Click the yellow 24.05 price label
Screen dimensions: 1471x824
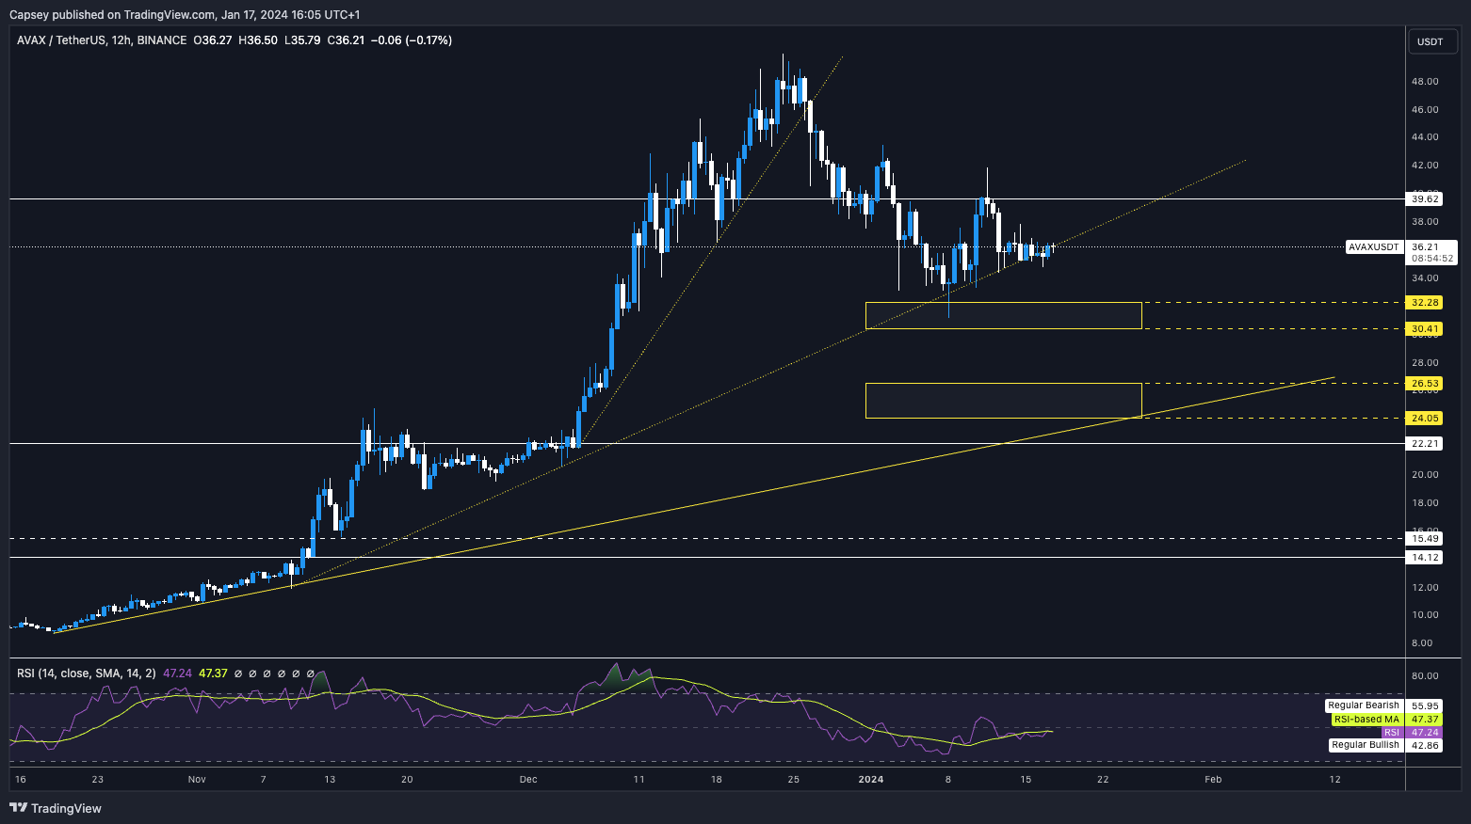point(1425,419)
